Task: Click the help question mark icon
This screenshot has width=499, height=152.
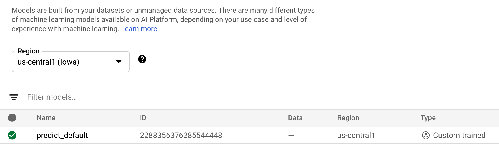Action: point(142,59)
